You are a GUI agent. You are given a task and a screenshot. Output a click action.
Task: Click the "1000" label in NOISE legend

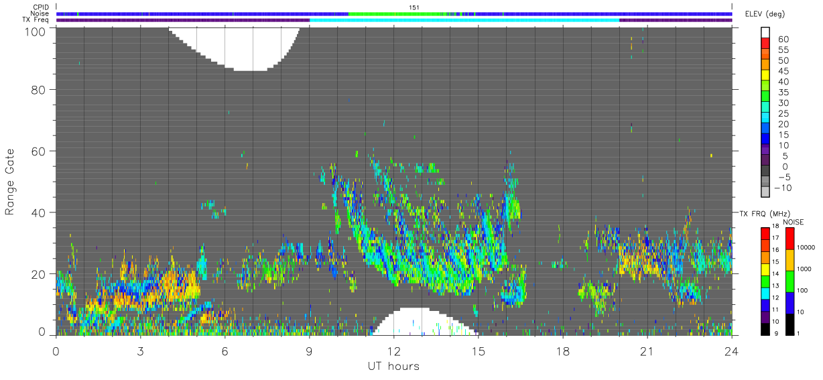coord(805,269)
